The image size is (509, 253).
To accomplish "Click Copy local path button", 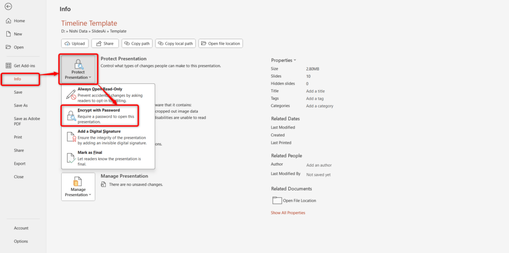I will 175,44.
